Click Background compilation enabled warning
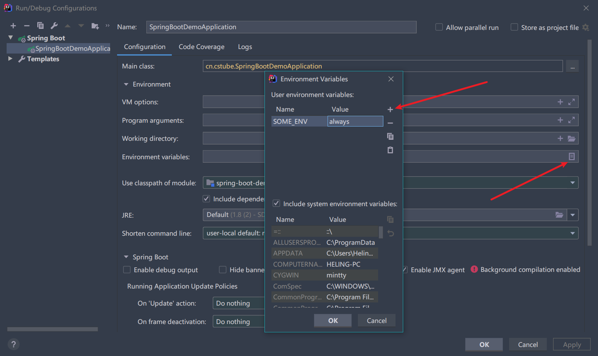The height and width of the screenshot is (356, 598). click(526, 269)
